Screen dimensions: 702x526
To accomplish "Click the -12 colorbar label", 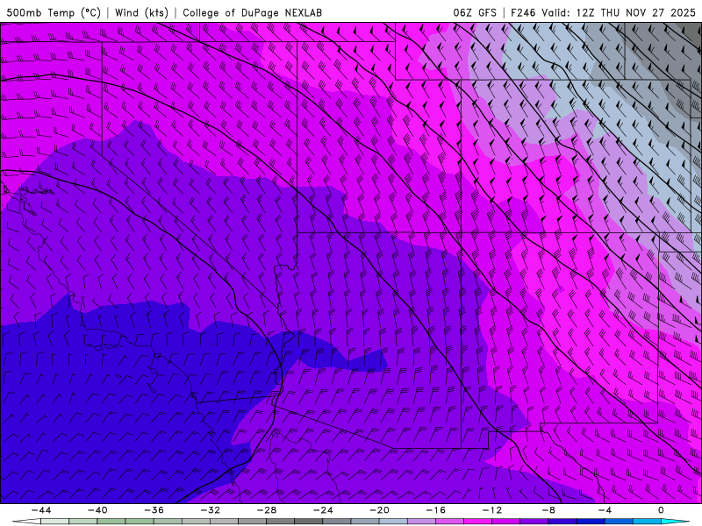I will coord(492,510).
